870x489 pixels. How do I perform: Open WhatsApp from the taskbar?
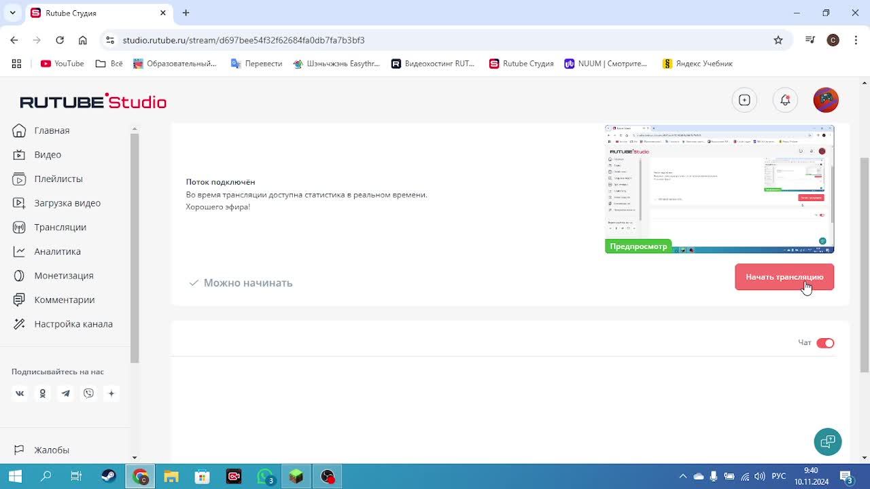coord(265,477)
